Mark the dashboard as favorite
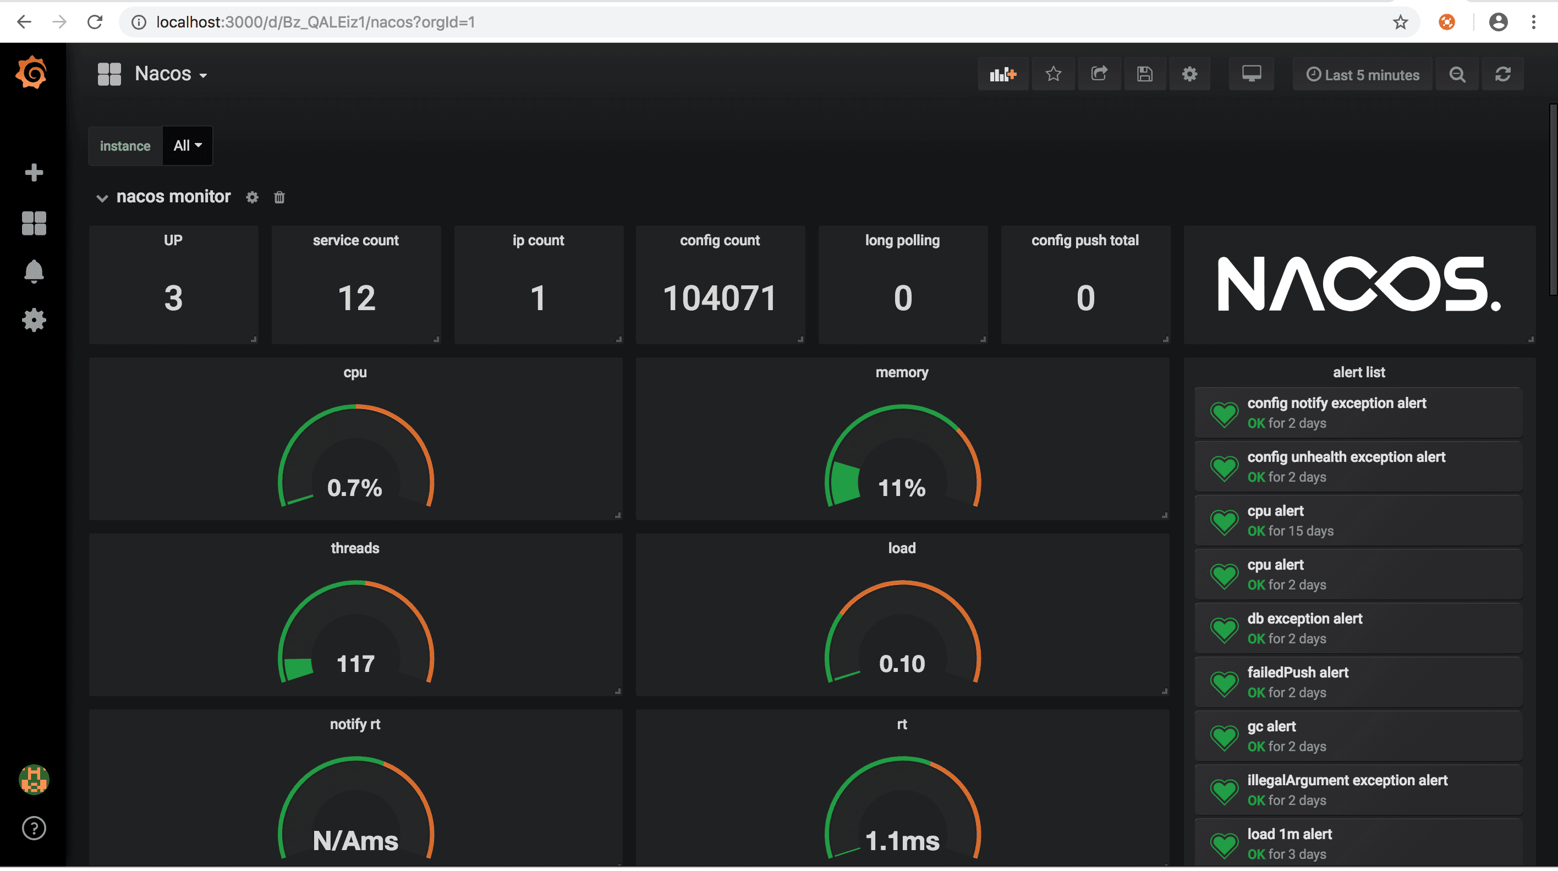Viewport: 1558px width, 871px height. [1053, 74]
